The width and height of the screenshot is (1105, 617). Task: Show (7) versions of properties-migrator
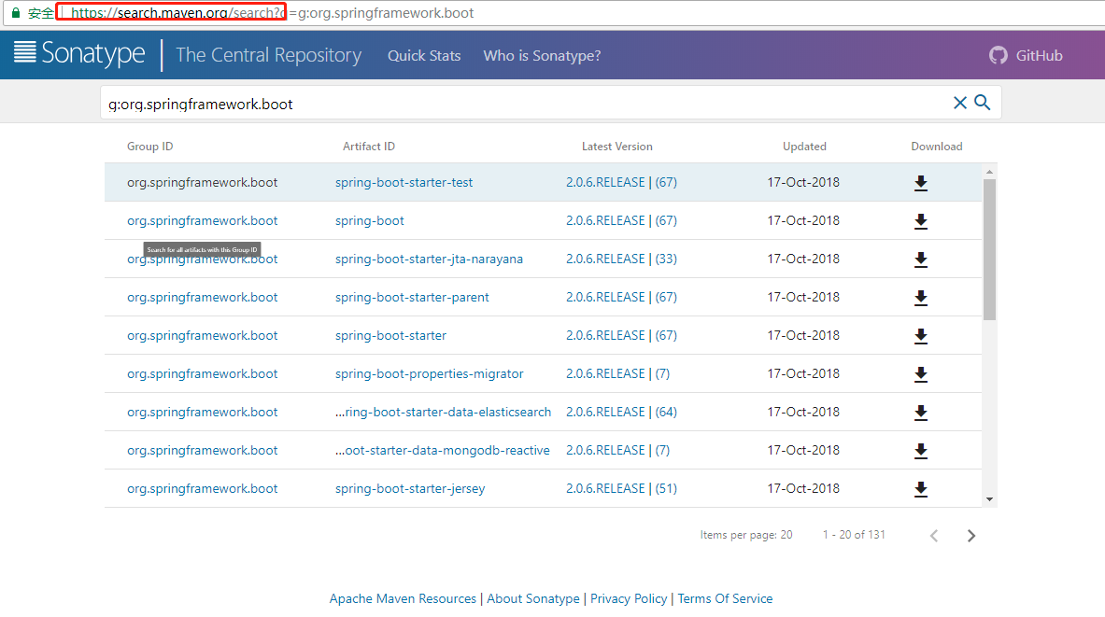[662, 373]
